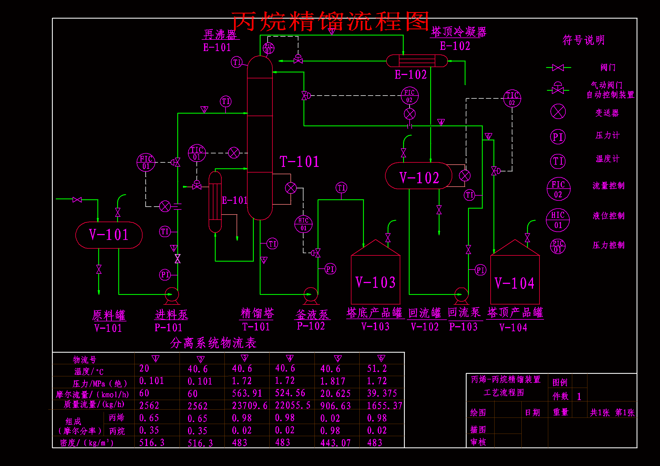Select the E-102 condenser exchanger symbol
The image size is (660, 466).
point(417,61)
